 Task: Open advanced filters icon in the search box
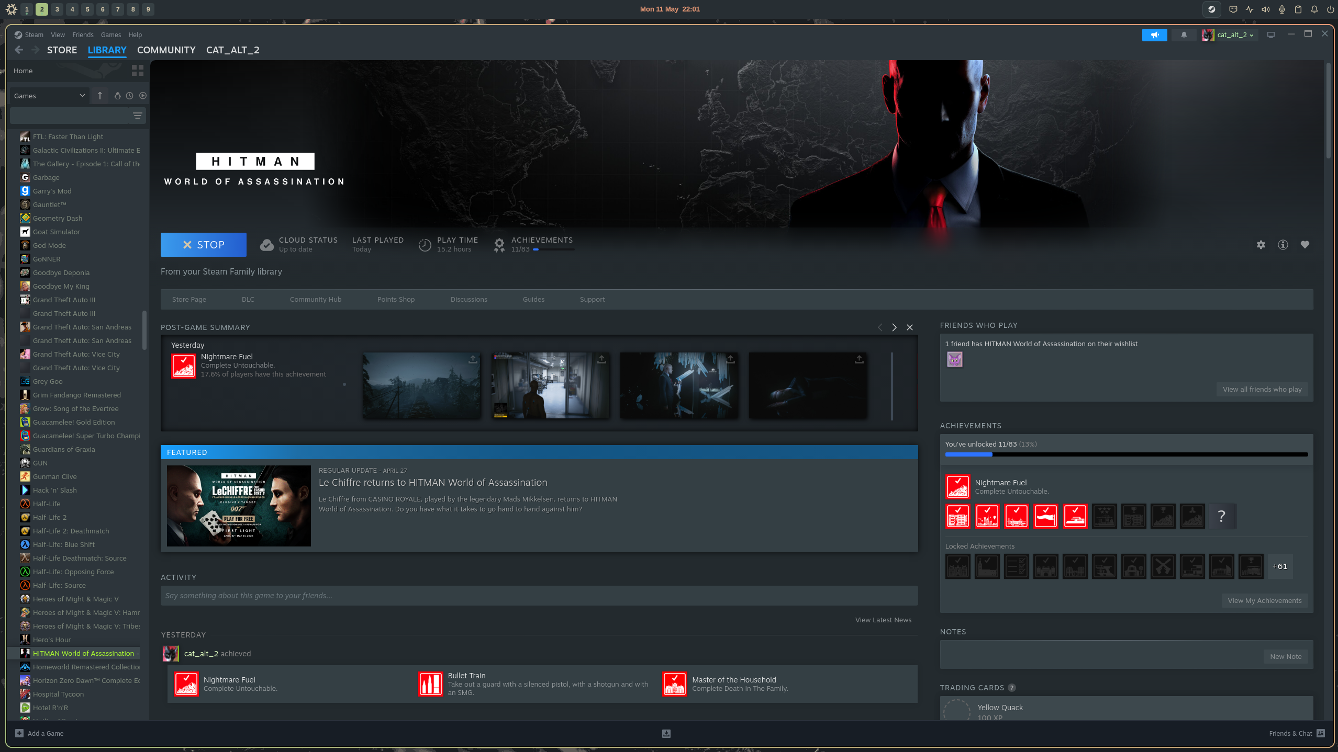[138, 116]
